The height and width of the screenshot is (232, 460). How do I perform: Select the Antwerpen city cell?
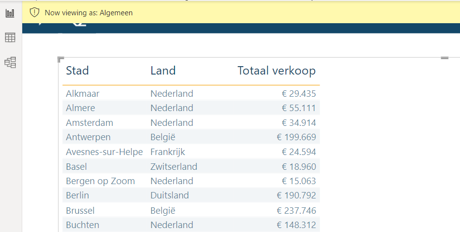[88, 137]
